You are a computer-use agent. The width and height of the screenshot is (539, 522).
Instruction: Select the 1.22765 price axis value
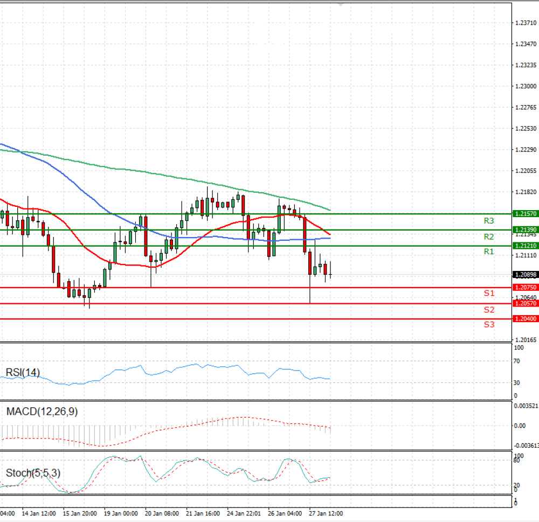[x=526, y=108]
